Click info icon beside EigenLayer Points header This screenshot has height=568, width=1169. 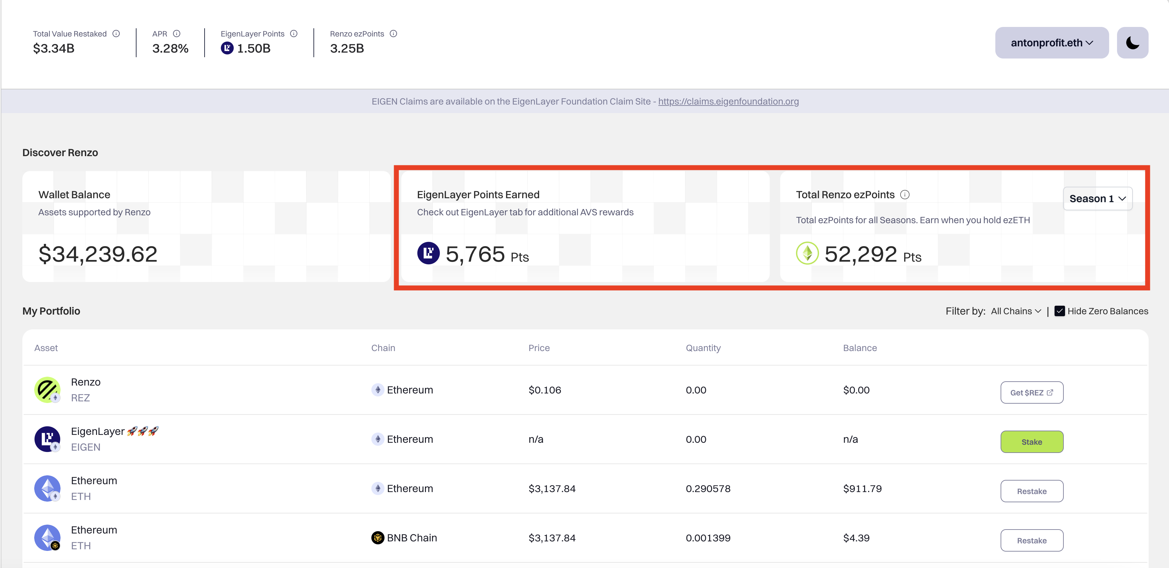[x=294, y=34]
